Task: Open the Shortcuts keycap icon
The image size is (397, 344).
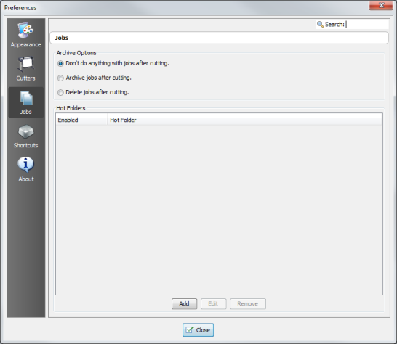Action: [26, 131]
